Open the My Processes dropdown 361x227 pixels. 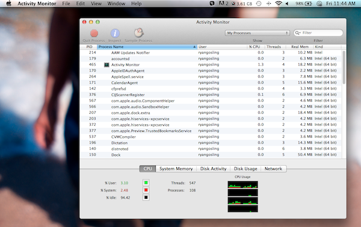click(257, 33)
